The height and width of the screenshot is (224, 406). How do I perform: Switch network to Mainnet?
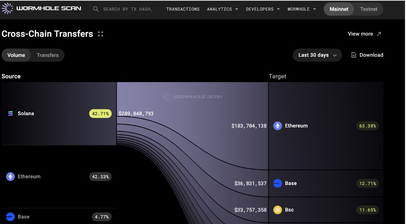tap(339, 9)
